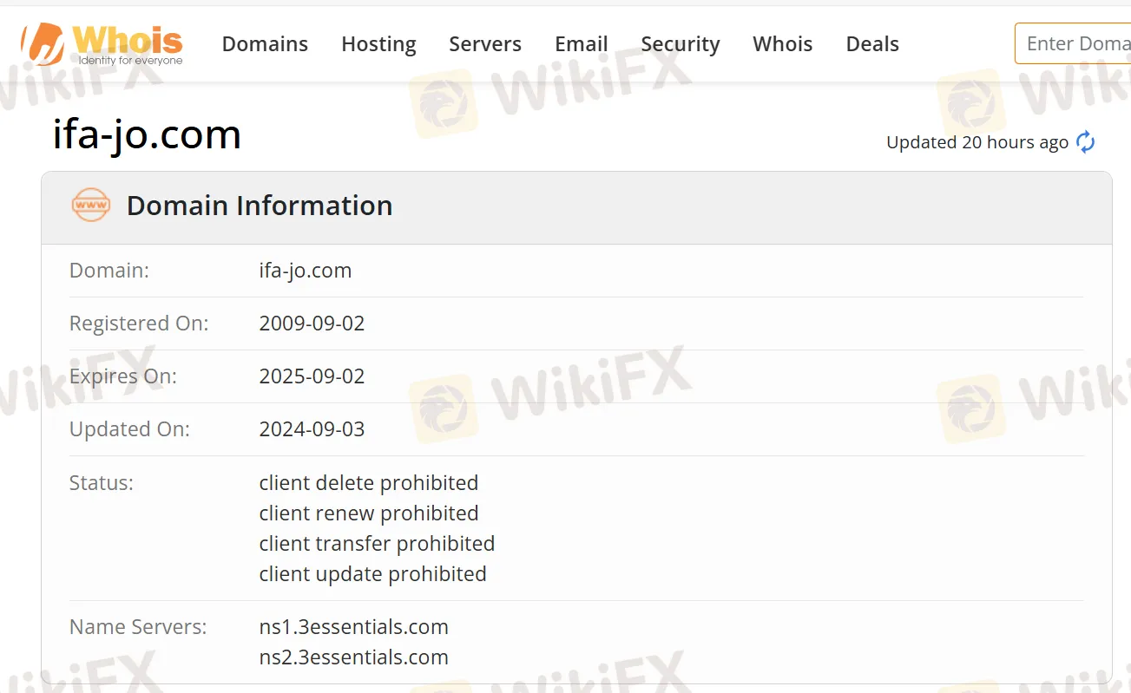Select name server ns1.3essentials.com

353,627
